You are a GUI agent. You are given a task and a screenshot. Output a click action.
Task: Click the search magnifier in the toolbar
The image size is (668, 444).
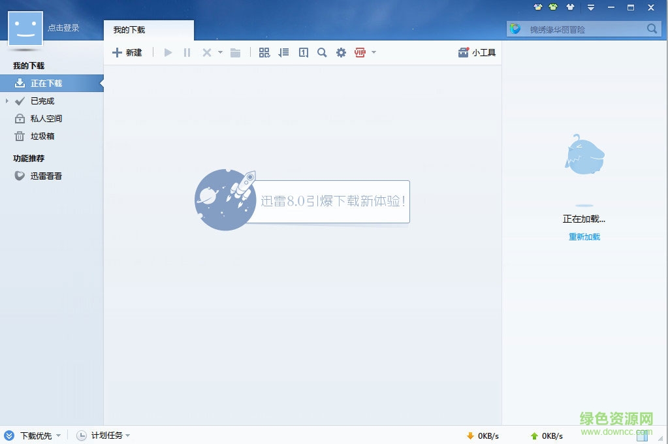322,52
